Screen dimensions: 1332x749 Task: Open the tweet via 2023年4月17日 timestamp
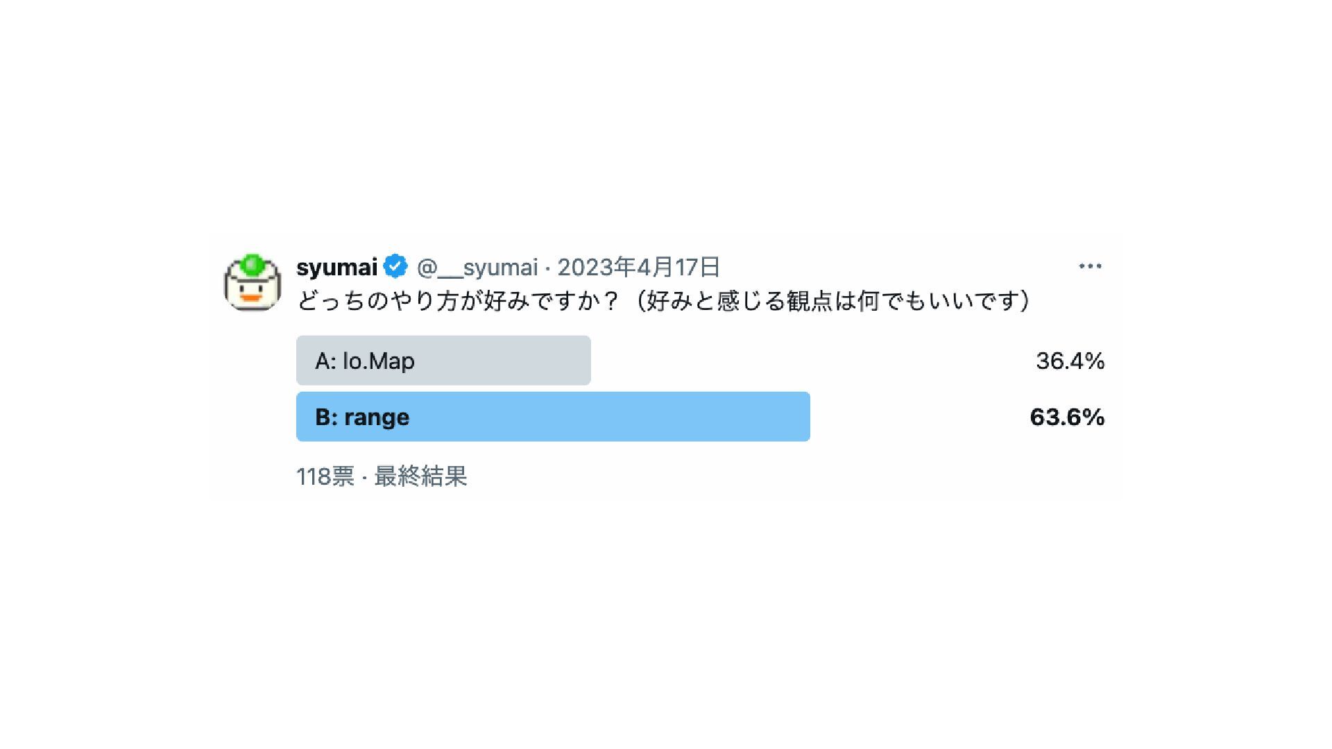click(639, 267)
